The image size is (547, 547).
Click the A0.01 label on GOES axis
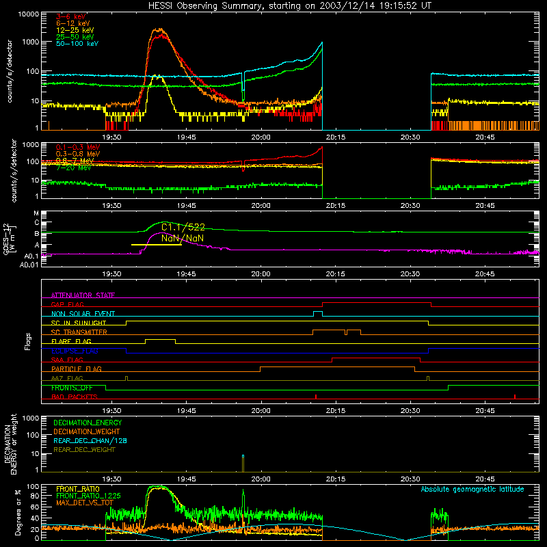pyautogui.click(x=29, y=265)
